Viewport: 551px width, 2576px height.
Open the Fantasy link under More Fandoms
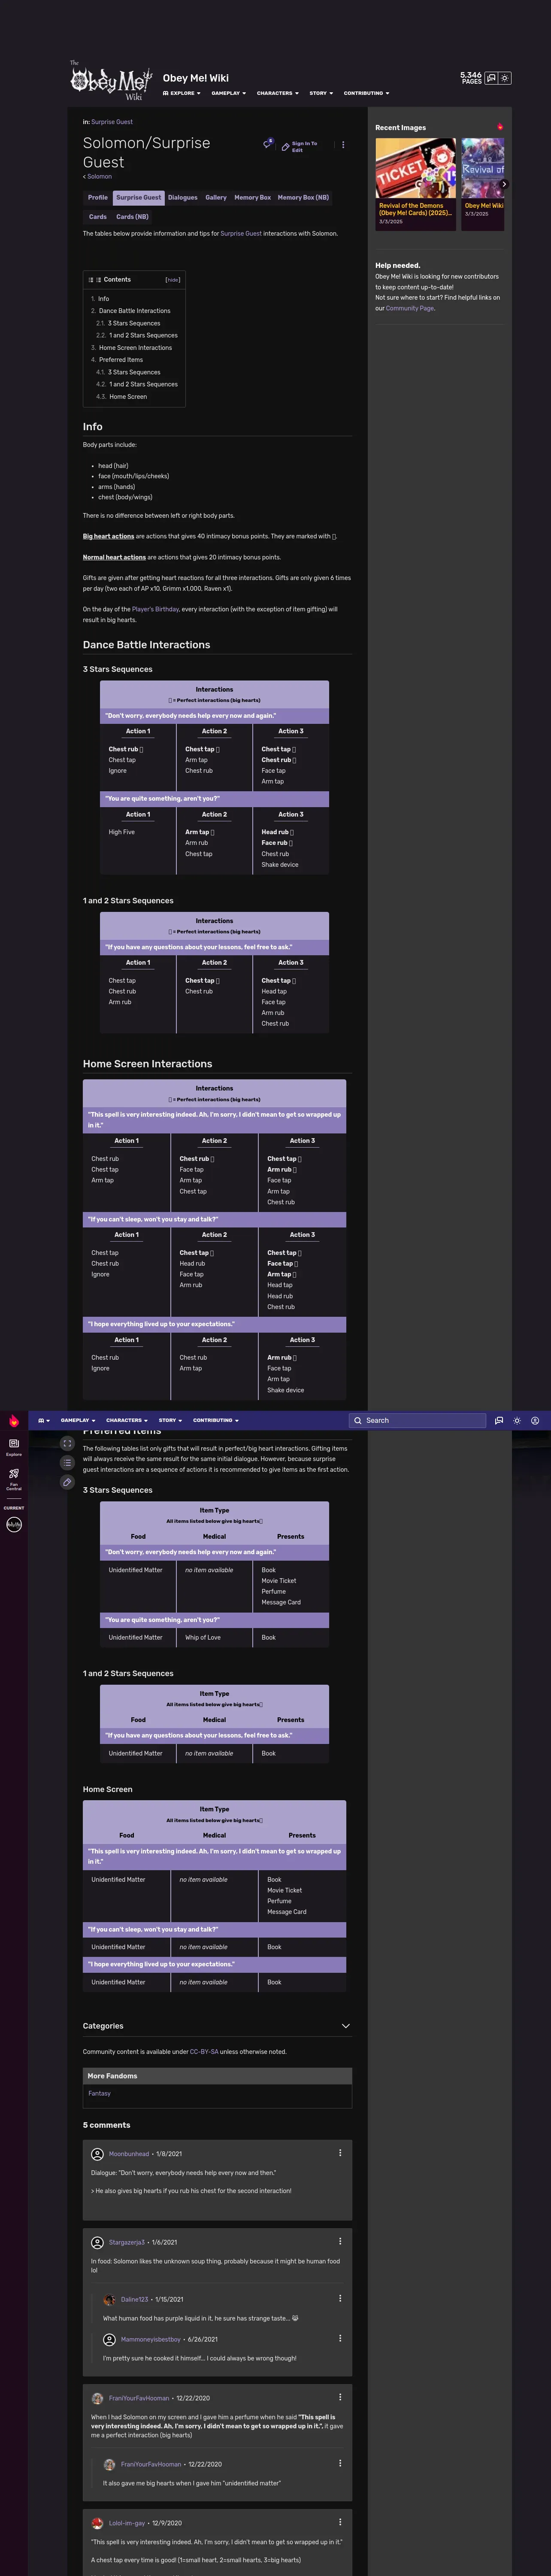pos(99,2093)
